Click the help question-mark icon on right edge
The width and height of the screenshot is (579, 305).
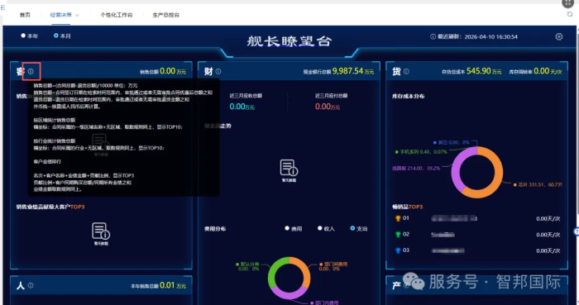[x=576, y=231]
